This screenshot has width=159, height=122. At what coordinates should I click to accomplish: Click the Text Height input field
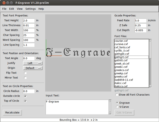(x=28, y=21)
